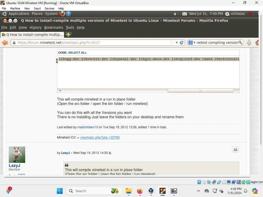Quote LazyJ's post with quote button
263x197 pixels.
236,150
